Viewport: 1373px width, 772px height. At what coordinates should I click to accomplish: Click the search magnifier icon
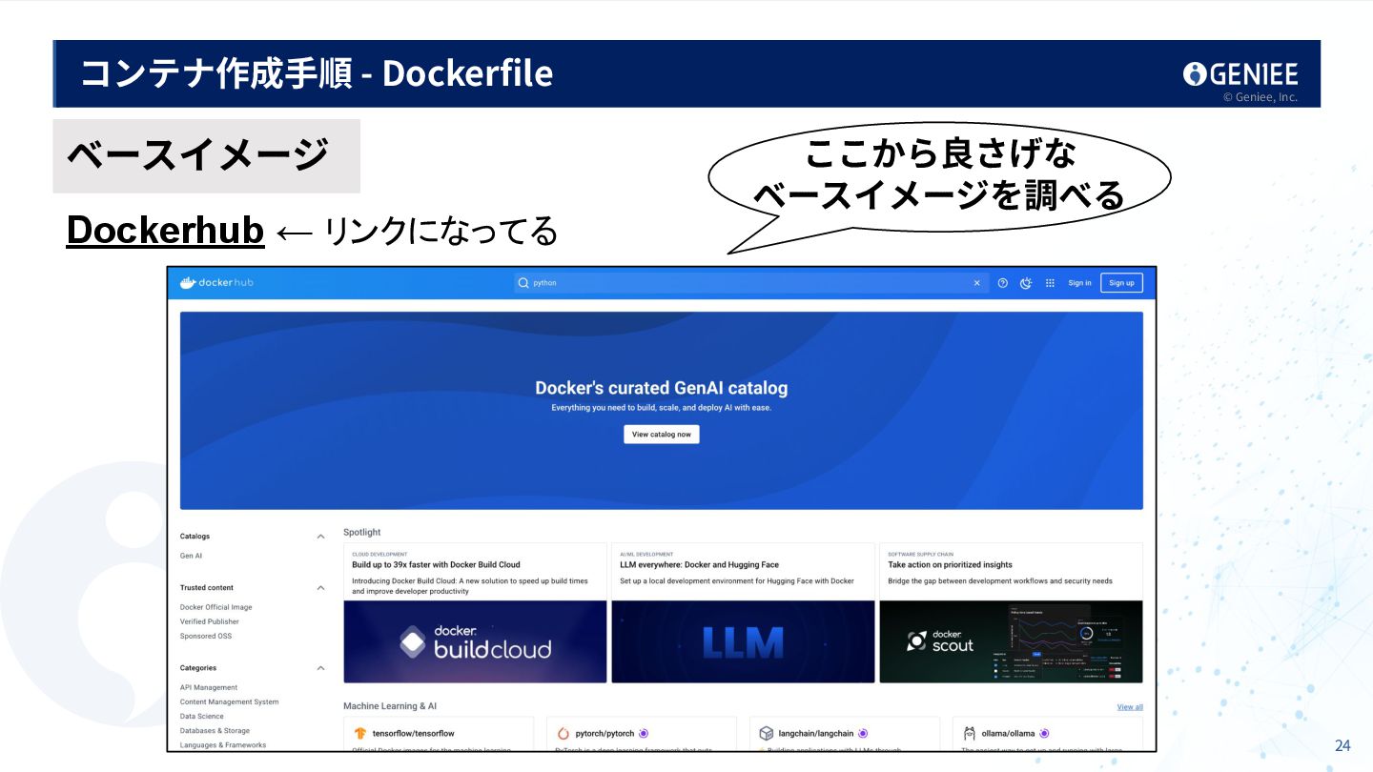(x=523, y=283)
